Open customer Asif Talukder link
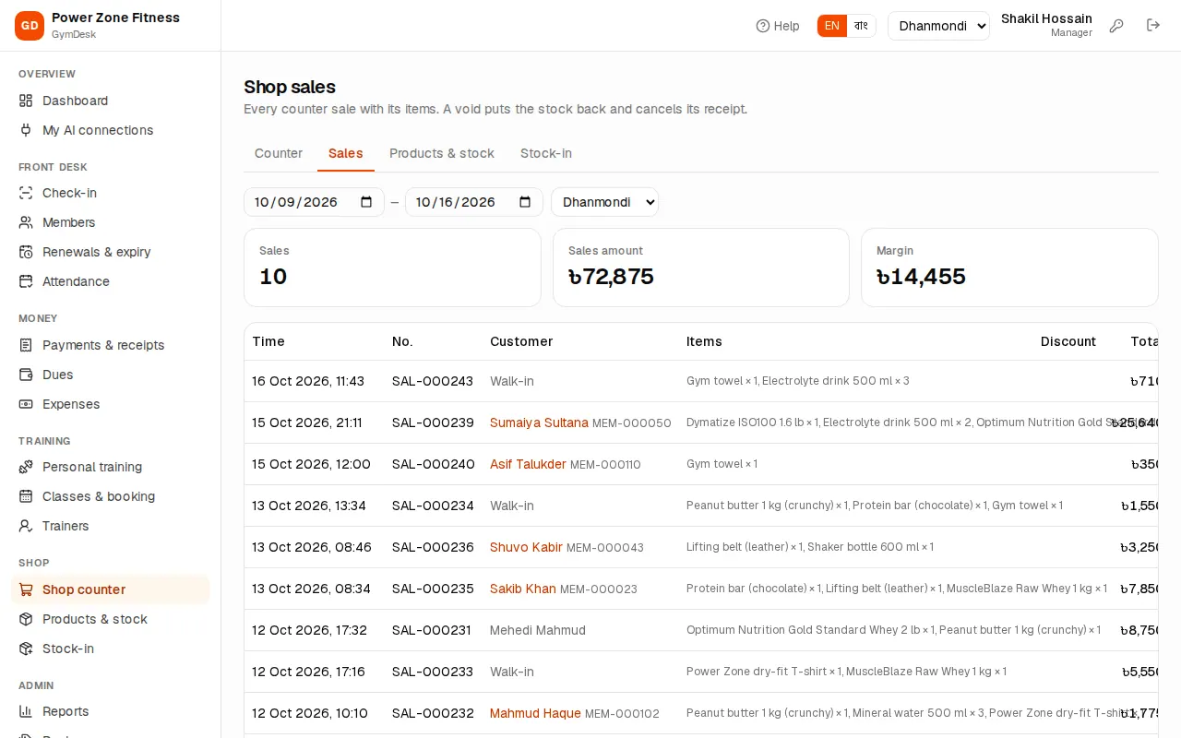 528,464
